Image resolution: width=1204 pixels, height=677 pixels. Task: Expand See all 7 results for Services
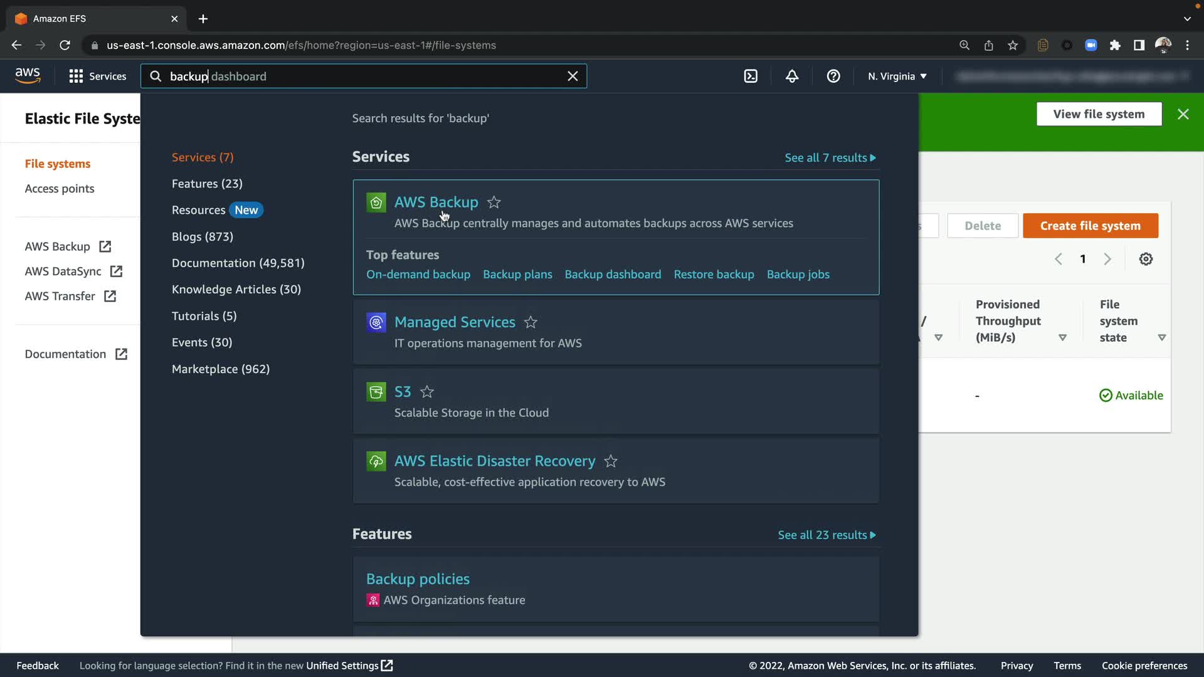pyautogui.click(x=830, y=158)
